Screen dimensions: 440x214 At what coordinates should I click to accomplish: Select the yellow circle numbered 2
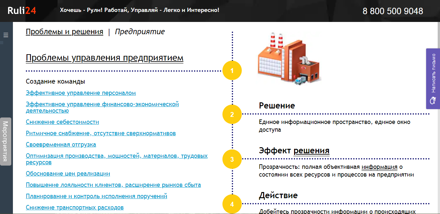point(232,114)
